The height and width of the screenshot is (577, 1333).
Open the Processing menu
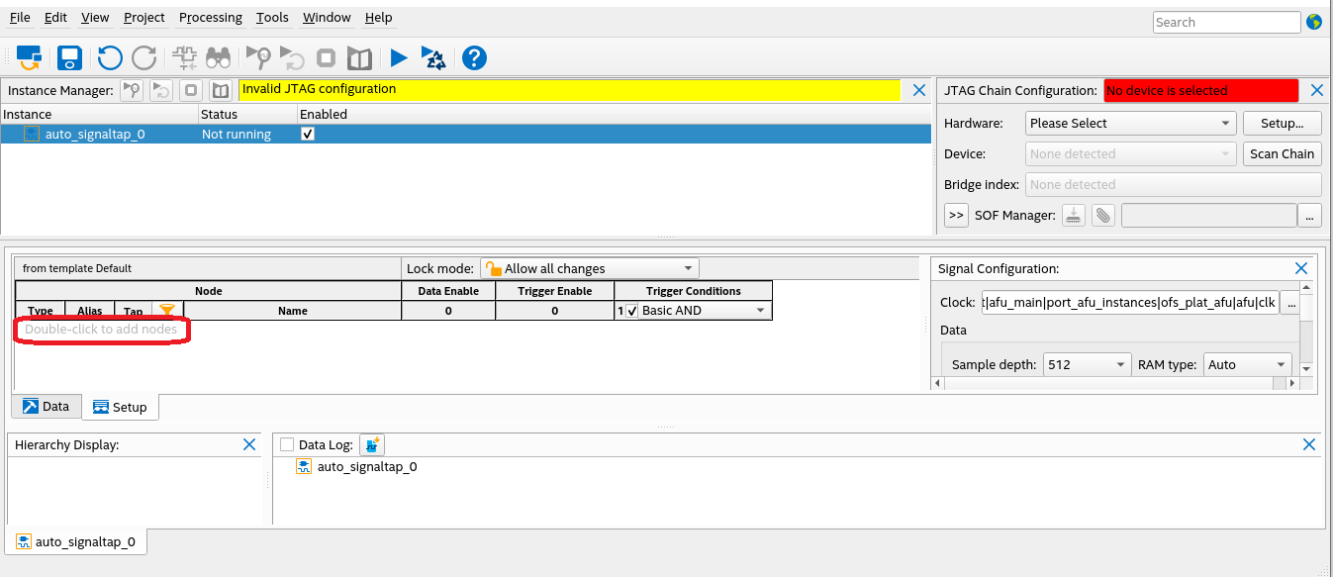(210, 18)
